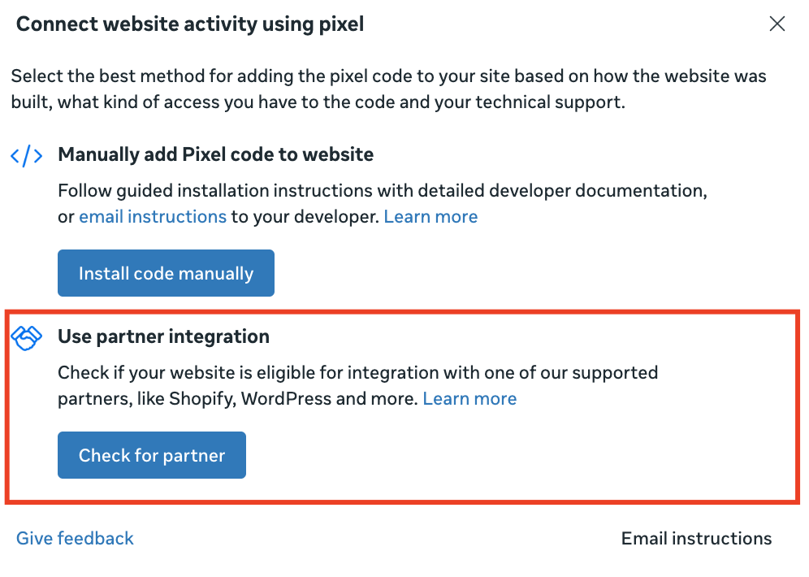Click the code brackets icon
Image resolution: width=809 pixels, height=577 pixels.
coord(27,155)
